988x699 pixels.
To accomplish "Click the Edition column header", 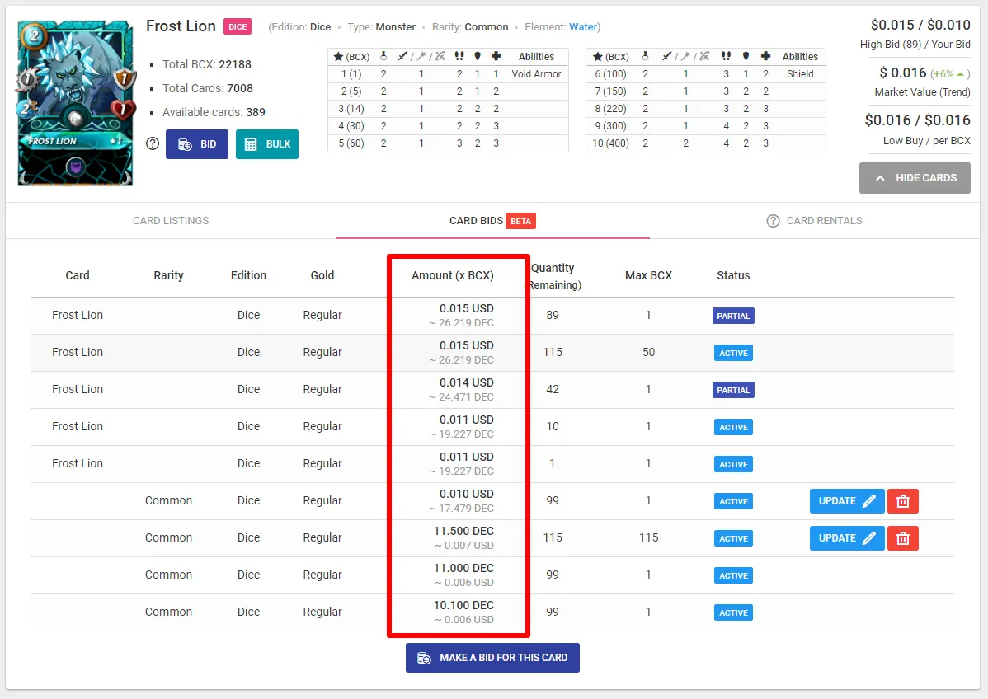I will tap(248, 275).
